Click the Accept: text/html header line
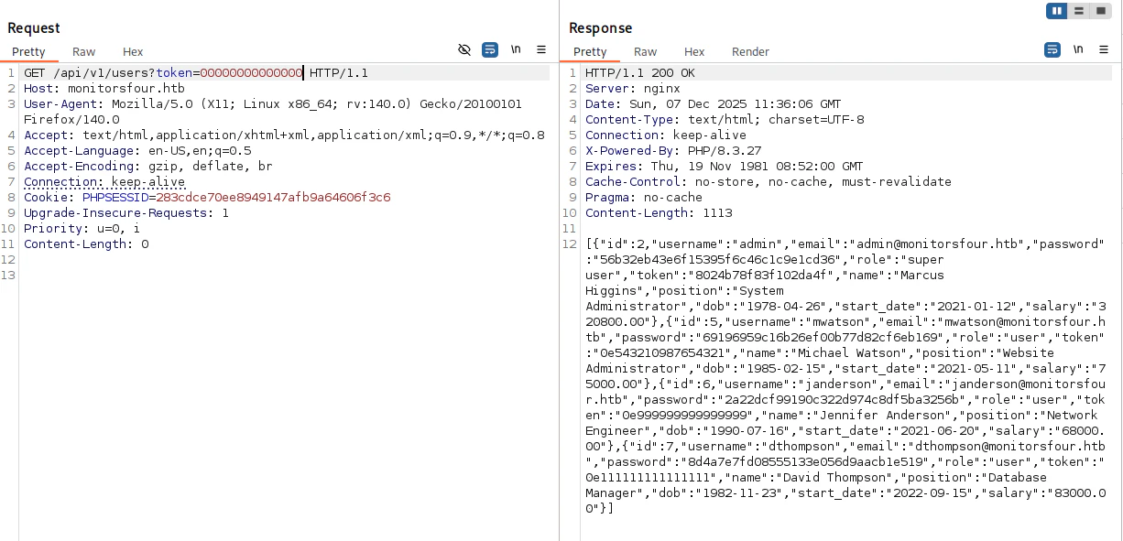Screen dimensions: 1123x541 point(284,135)
